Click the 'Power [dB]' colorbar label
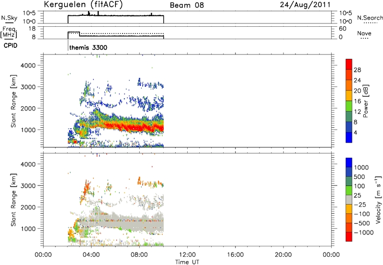383x265 pixels. pyautogui.click(x=366, y=101)
